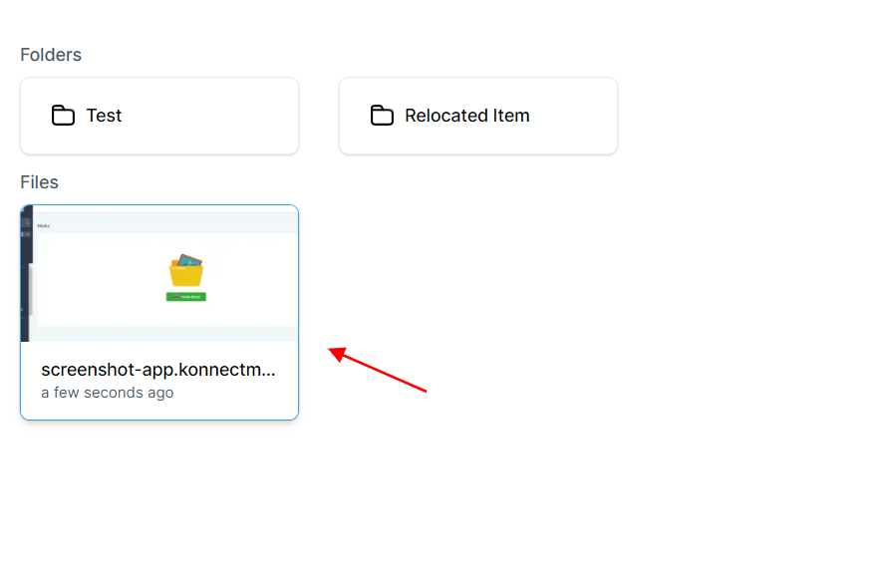This screenshot has height=574, width=881.
Task: Click the Folders section heading
Action: [x=51, y=55]
